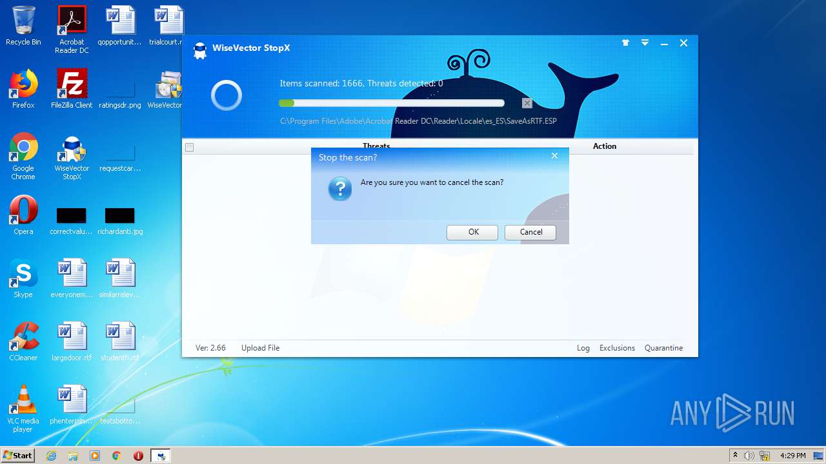Open FileZilla Client desktop icon

tap(72, 89)
